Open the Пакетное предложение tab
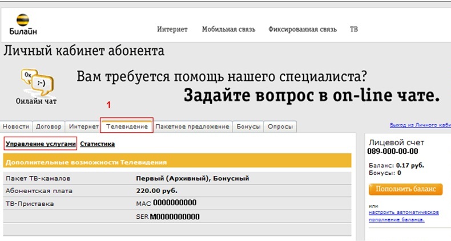Viewport: 451px width, 241px height. coord(192,126)
